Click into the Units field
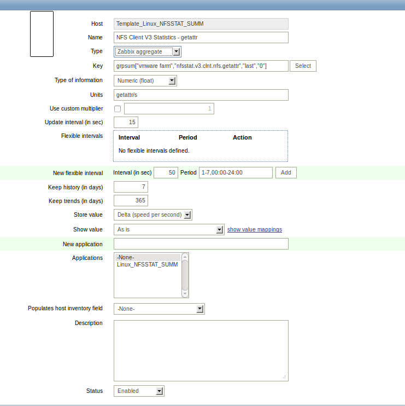Image resolution: width=405 pixels, height=406 pixels. (x=201, y=95)
